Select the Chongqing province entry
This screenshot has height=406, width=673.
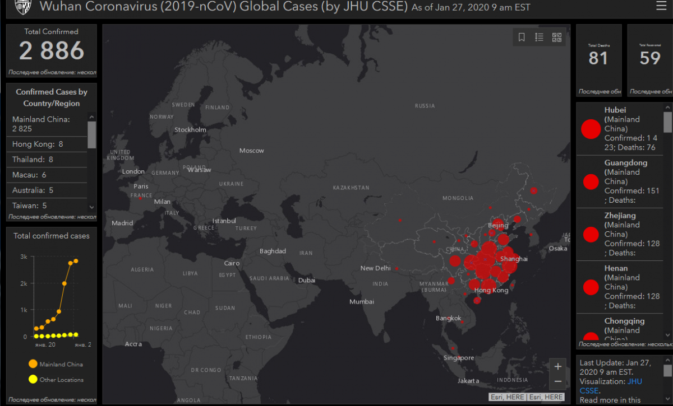coord(620,328)
